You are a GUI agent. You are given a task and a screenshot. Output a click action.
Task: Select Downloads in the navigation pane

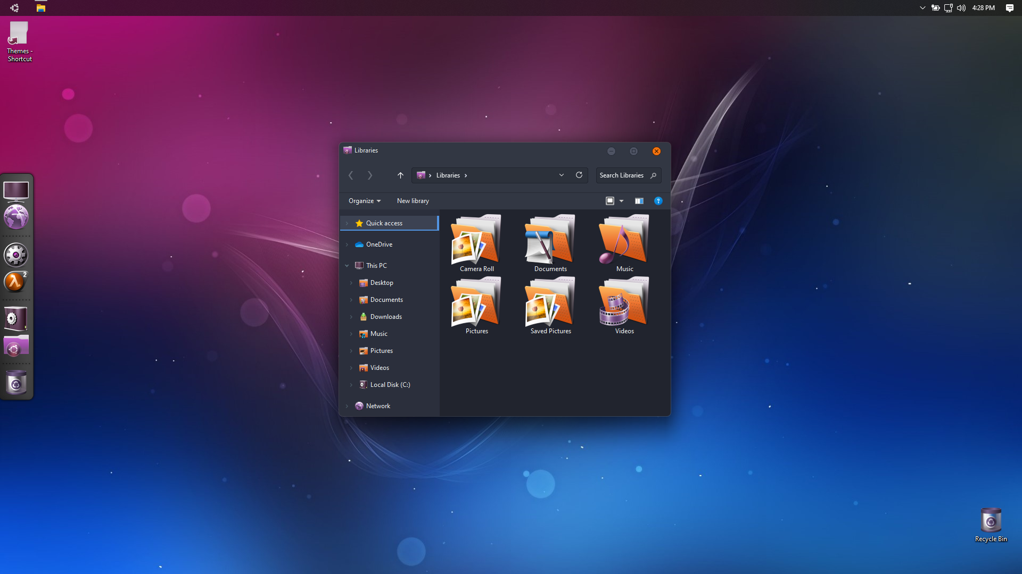pyautogui.click(x=386, y=317)
